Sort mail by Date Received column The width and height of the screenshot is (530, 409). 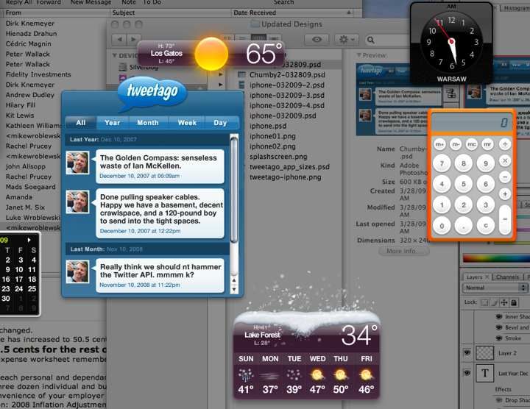pyautogui.click(x=293, y=13)
